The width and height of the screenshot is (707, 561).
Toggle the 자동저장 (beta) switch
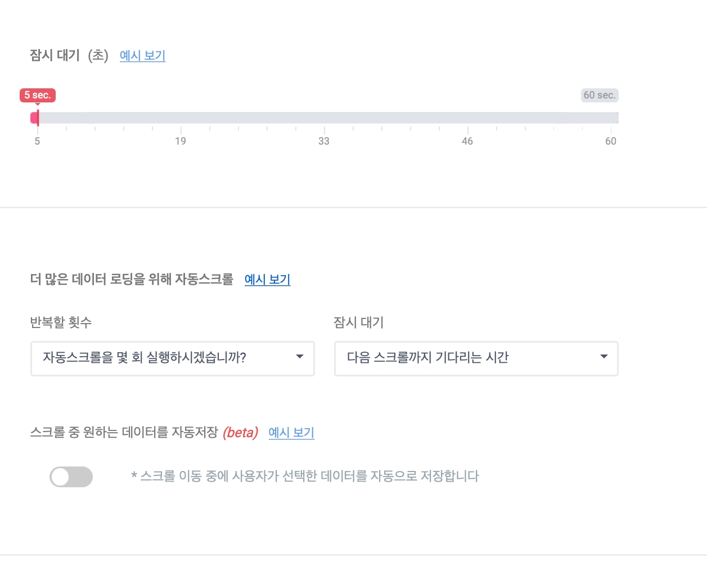[71, 477]
